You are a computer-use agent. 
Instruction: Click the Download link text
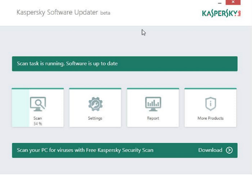210,150
